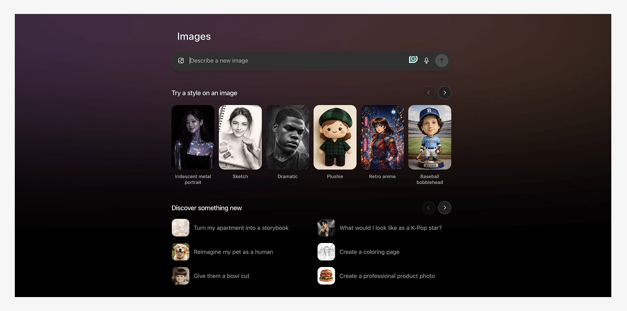This screenshot has width=627, height=311.
Task: Focus the Describe a new image field
Action: coord(296,61)
